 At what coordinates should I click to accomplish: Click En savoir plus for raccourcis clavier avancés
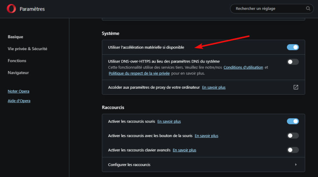click(184, 150)
